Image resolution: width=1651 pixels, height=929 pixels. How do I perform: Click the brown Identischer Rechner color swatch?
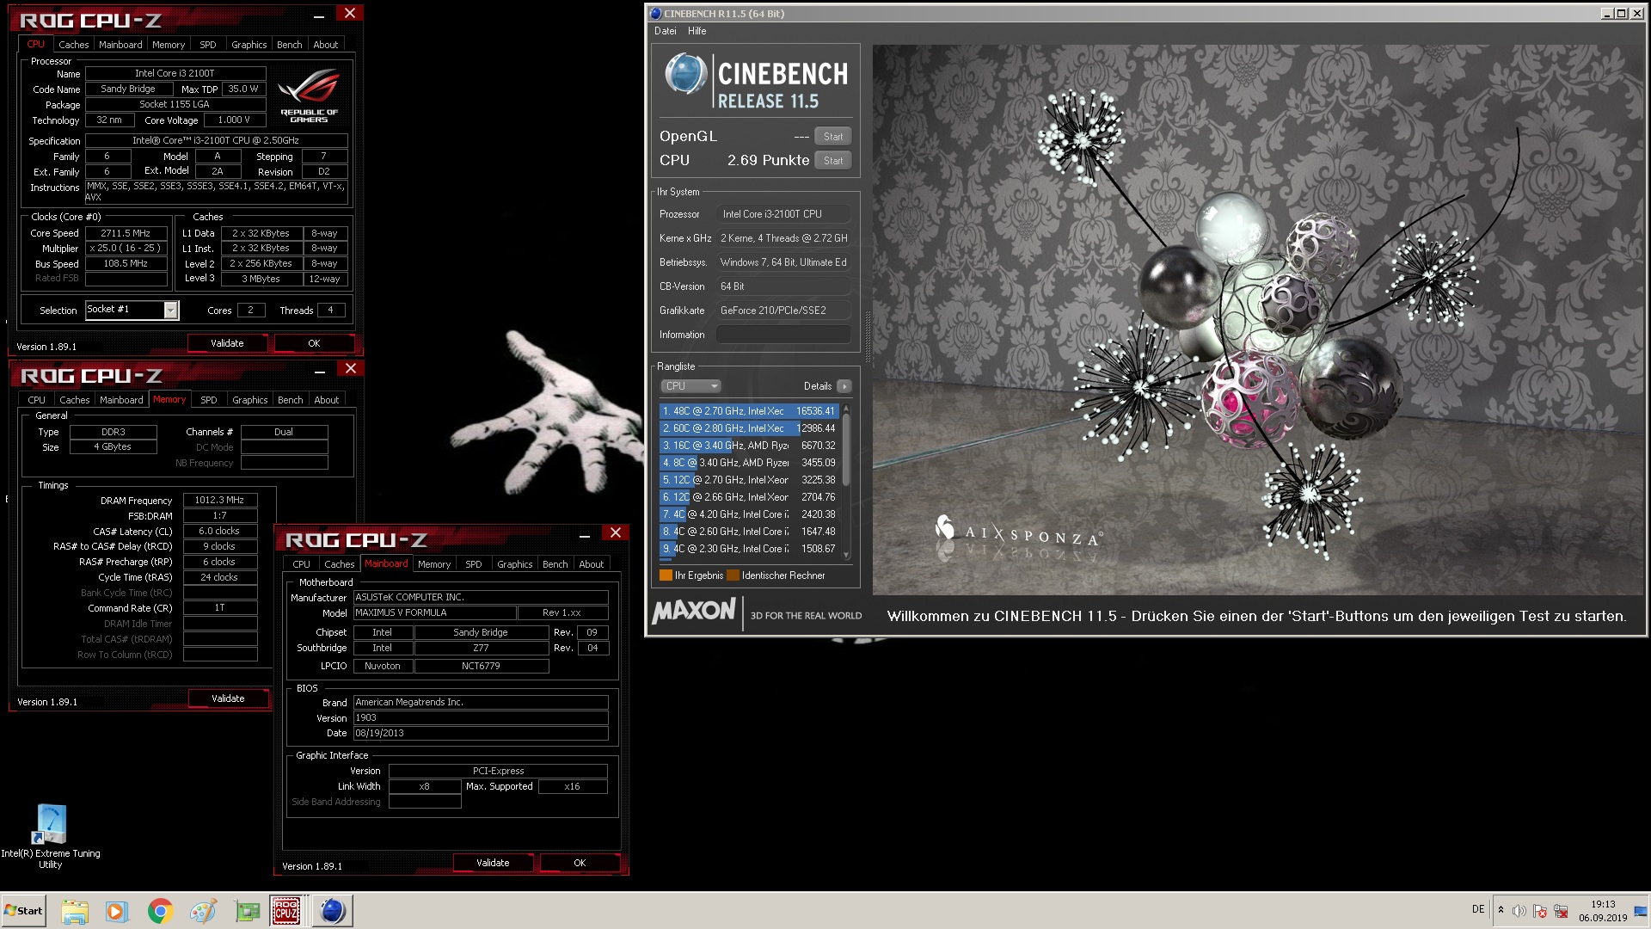click(x=733, y=575)
